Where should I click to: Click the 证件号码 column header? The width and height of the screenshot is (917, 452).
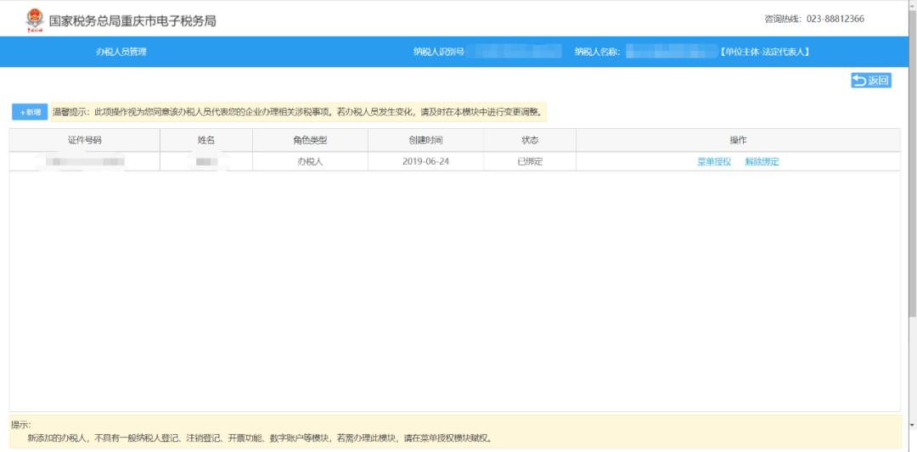(84, 140)
